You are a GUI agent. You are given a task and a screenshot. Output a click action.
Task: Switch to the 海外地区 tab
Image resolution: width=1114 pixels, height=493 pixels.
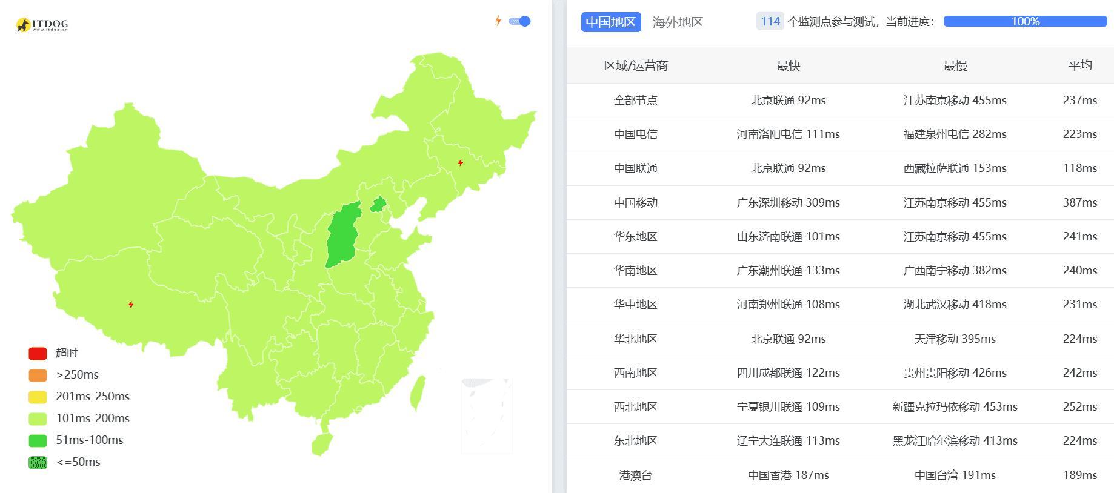coord(676,22)
